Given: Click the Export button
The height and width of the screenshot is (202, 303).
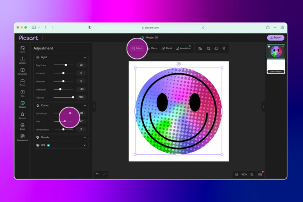Looking at the screenshot, I should tap(275, 38).
